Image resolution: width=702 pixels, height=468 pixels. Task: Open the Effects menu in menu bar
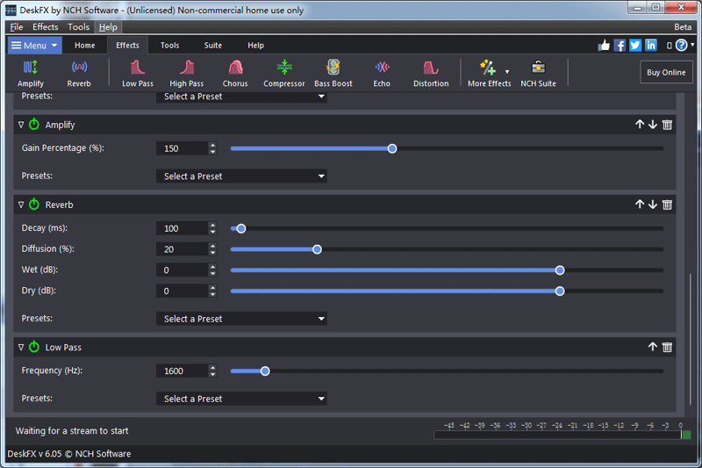[x=46, y=27]
